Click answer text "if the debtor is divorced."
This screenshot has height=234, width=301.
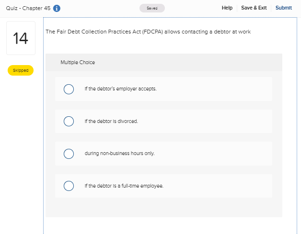111,122
